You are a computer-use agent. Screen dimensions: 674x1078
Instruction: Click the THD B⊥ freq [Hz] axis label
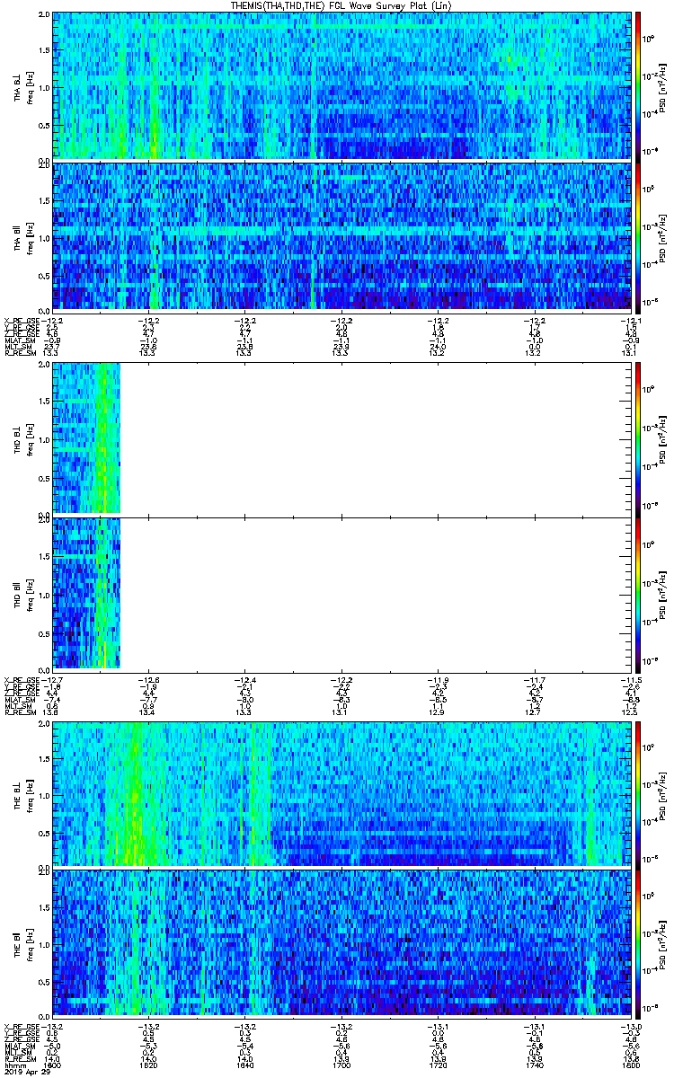29,438
